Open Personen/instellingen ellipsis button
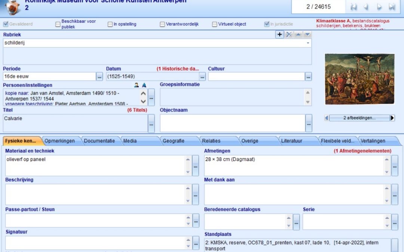 pyautogui.click(x=151, y=97)
